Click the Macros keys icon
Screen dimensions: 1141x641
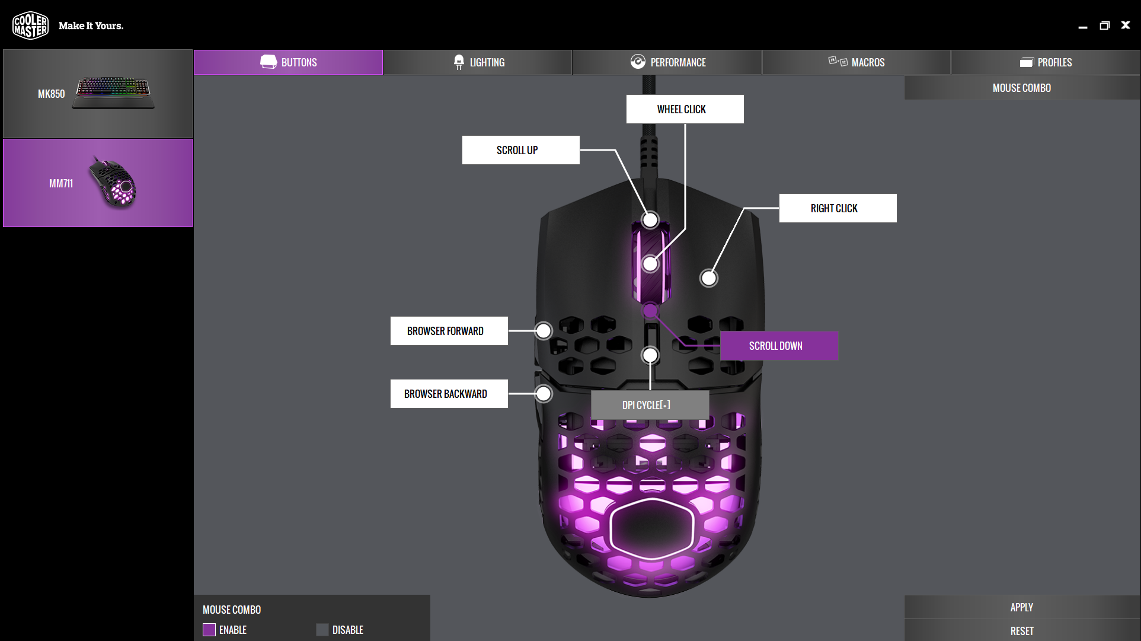838,62
